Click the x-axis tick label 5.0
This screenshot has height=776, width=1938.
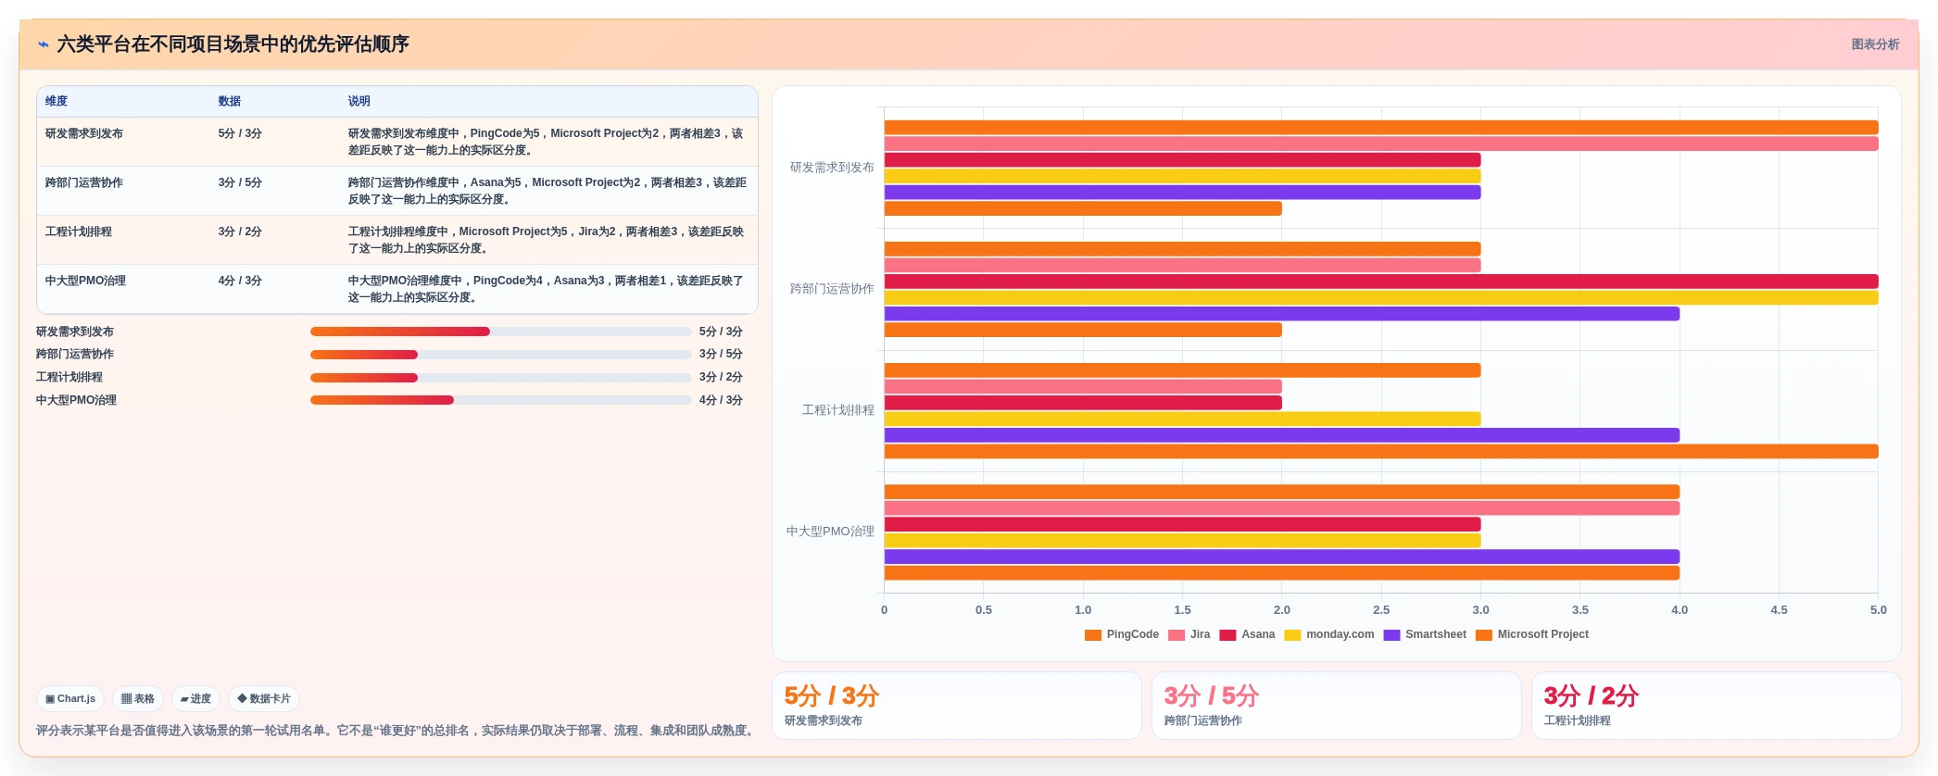click(1879, 610)
